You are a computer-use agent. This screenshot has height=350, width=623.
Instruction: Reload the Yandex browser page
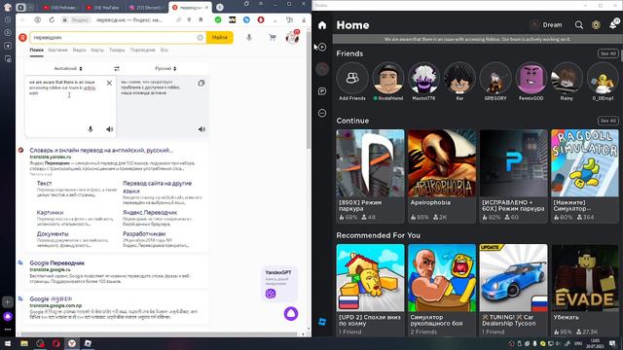coord(52,19)
